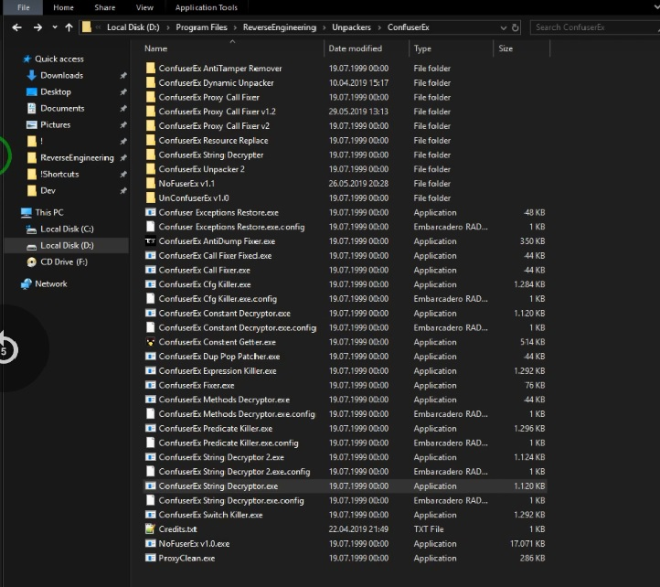Select ConfuserEx Unpacker 2 folder icon
The height and width of the screenshot is (587, 660).
150,169
